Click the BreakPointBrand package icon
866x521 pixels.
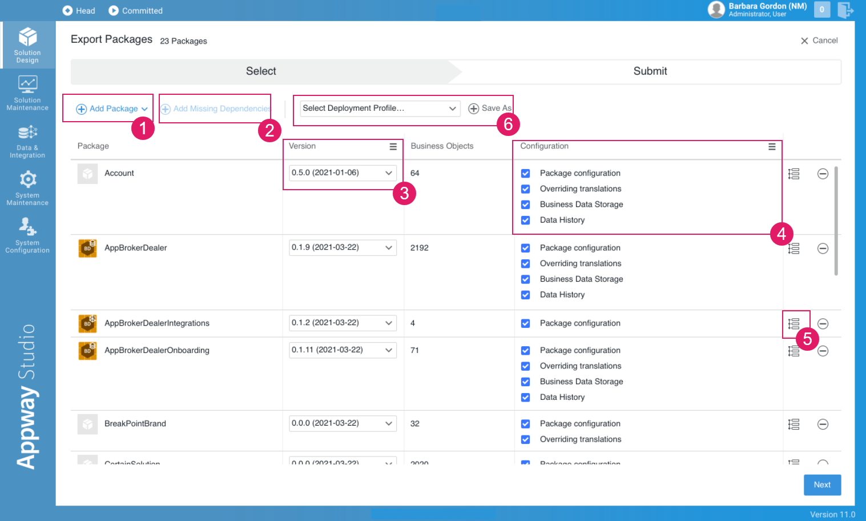point(87,424)
